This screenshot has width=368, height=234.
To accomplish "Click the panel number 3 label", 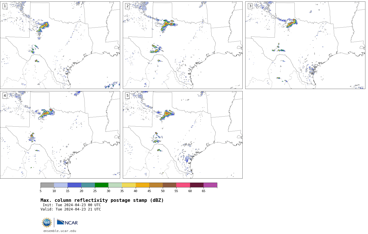I will [x=250, y=6].
